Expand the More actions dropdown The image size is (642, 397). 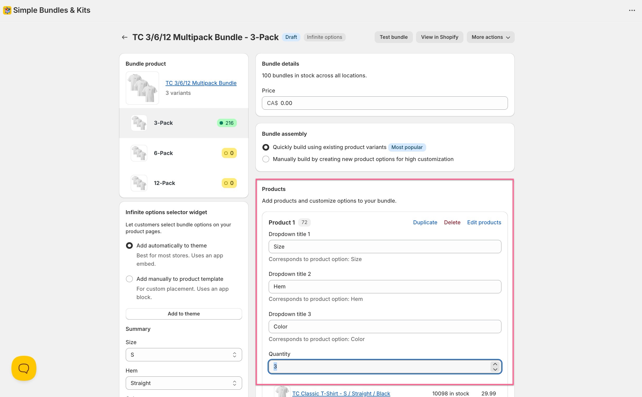point(490,37)
